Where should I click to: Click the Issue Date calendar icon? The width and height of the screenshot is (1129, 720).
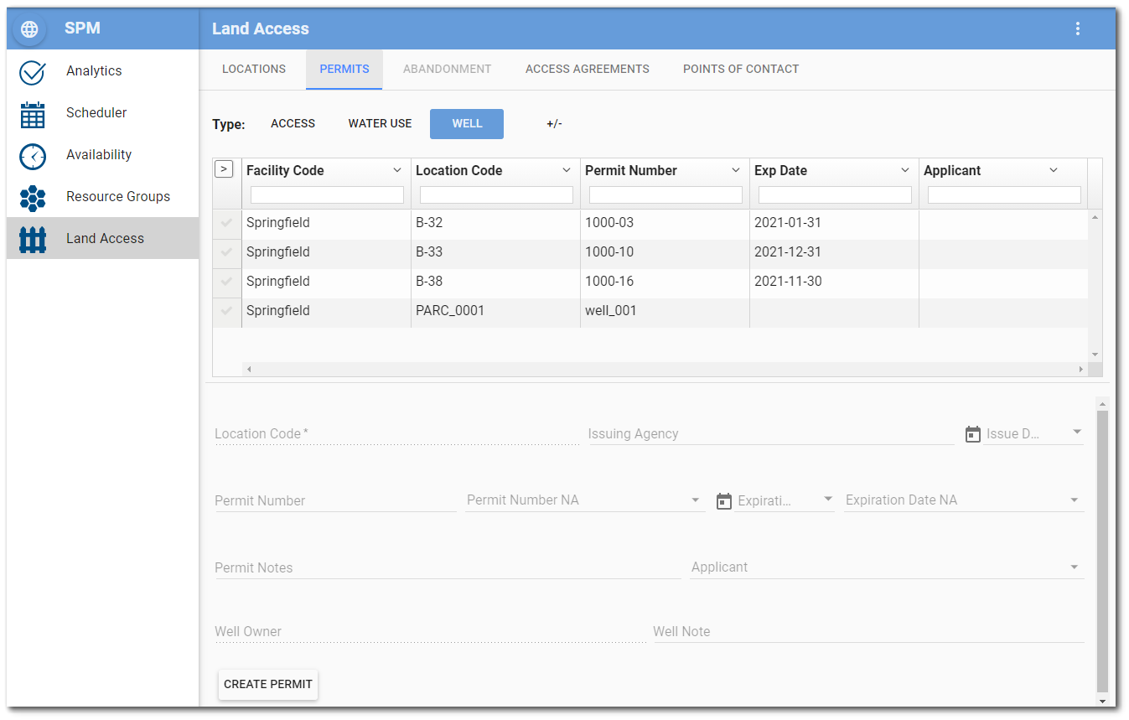[x=972, y=434]
